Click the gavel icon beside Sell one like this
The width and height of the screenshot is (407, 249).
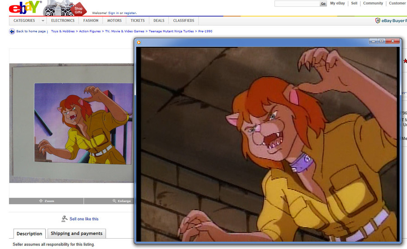coord(64,219)
